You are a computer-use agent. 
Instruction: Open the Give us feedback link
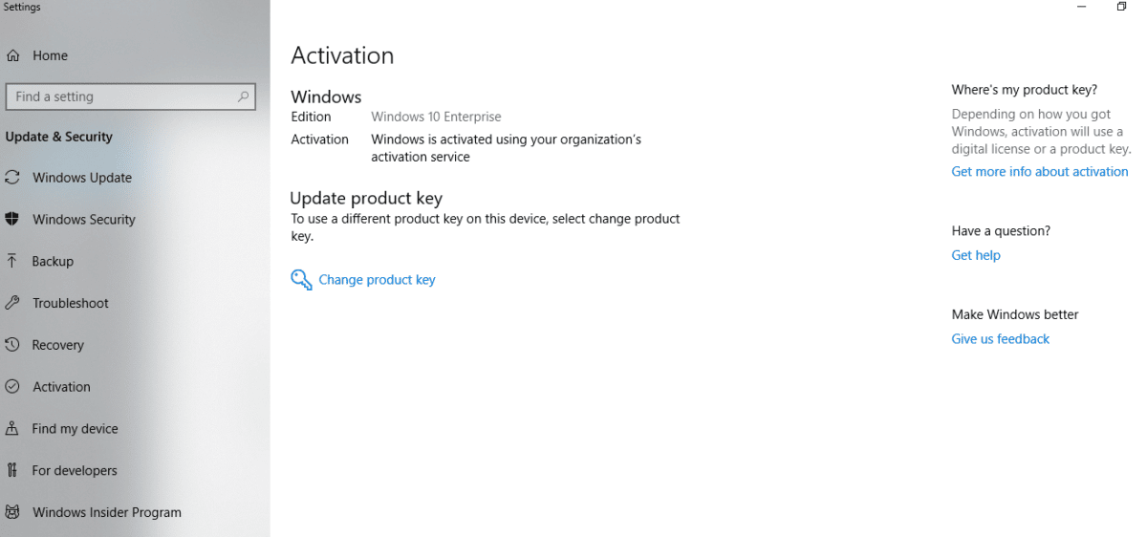point(1001,339)
